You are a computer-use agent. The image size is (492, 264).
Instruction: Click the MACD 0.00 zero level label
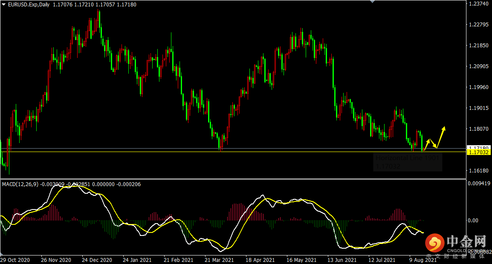pyautogui.click(x=473, y=220)
